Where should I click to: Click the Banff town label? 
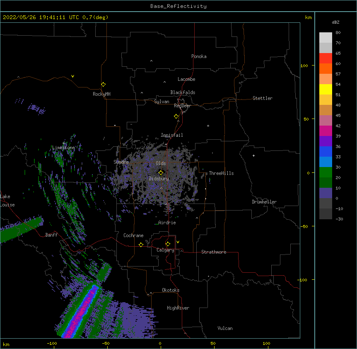51,235
